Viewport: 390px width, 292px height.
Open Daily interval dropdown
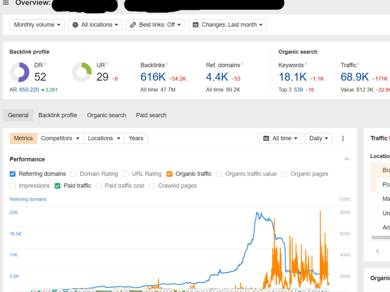point(319,138)
